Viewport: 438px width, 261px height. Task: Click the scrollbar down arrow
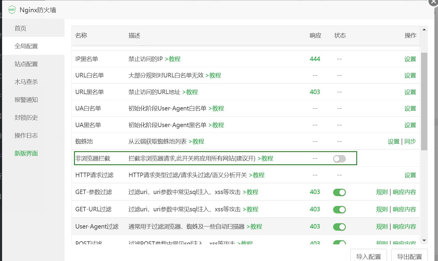click(424, 240)
